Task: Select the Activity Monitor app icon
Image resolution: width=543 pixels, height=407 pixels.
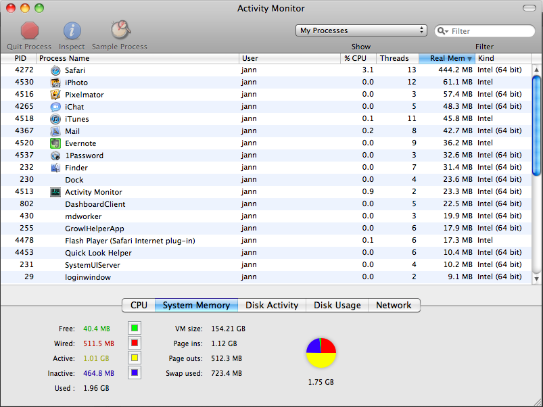Action: coord(55,192)
